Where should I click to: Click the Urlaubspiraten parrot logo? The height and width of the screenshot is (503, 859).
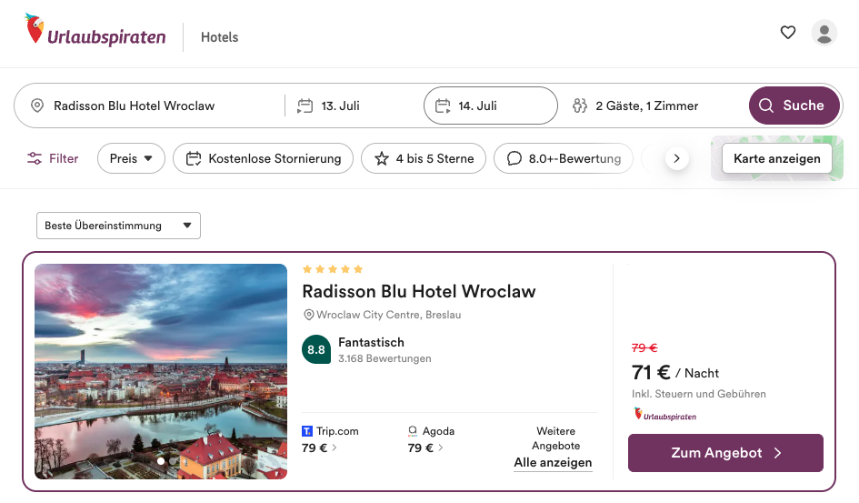[35, 29]
